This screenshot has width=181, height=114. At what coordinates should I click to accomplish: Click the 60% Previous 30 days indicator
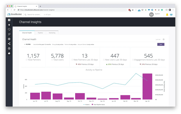pyautogui.click(x=115, y=64)
